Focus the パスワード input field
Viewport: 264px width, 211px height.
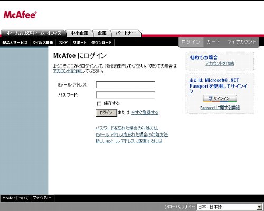pyautogui.click(x=125, y=95)
